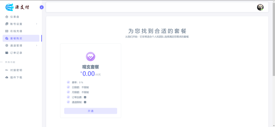Click the 观玄套餐 package title
The width and height of the screenshot is (275, 127).
tap(91, 67)
